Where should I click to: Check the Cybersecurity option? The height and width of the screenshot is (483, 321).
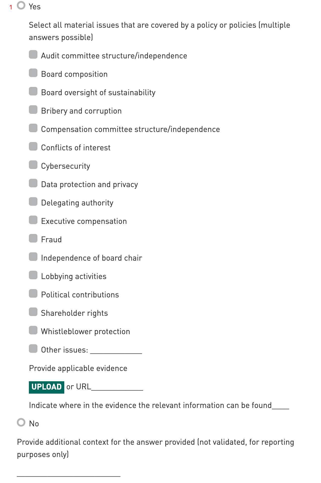[x=33, y=165]
